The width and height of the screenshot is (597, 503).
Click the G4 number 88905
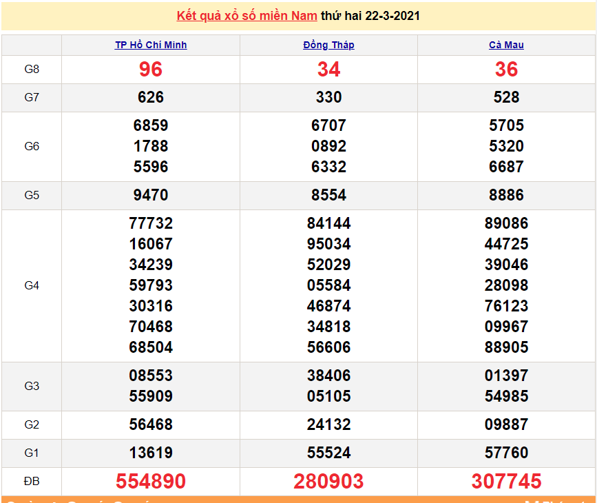pyautogui.click(x=506, y=347)
